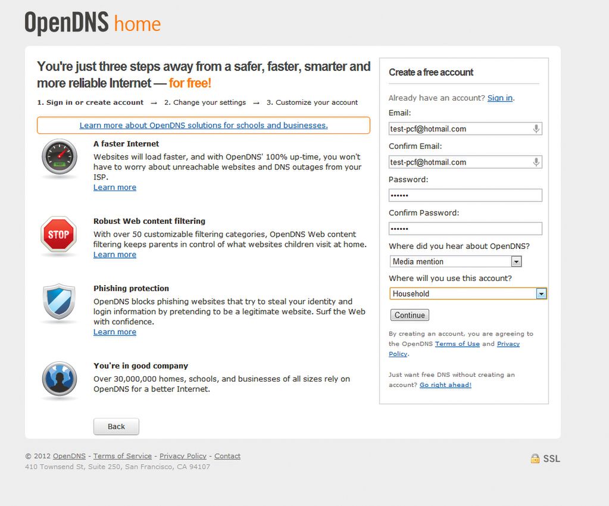609x506 pixels.
Task: Click the 'Go right ahead!' link
Action: [445, 385]
